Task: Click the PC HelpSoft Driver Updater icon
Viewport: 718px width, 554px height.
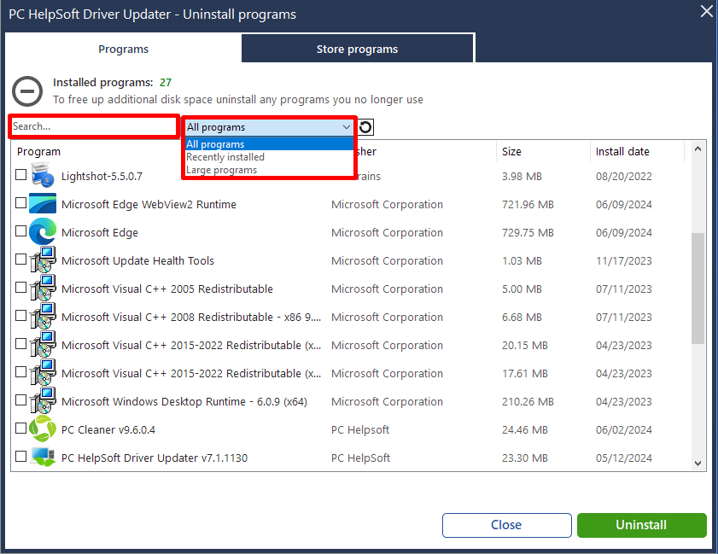Action: click(42, 458)
